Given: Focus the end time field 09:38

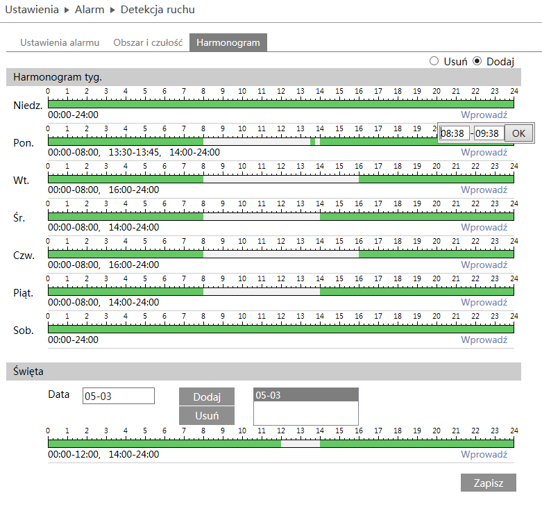Looking at the screenshot, I should (x=489, y=133).
